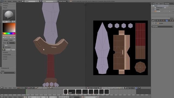
Task: Click the Blender logo icon in info bar
Action: pos(71,1)
